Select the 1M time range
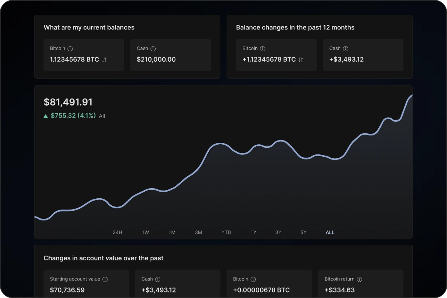447x298 pixels. click(172, 232)
